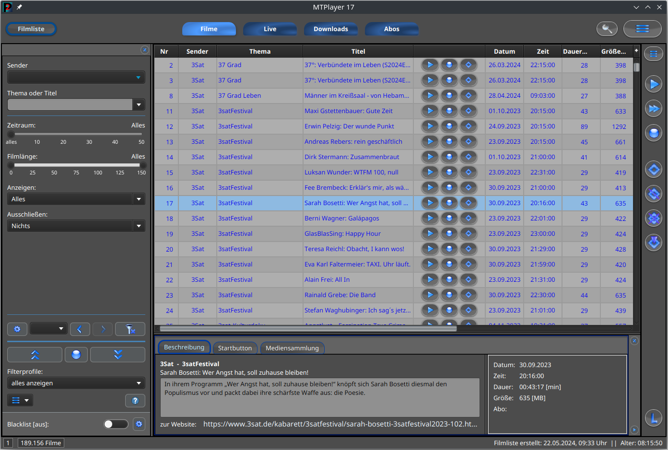668x450 pixels.
Task: Click the Filmlänge slider right handle
Action: [143, 165]
